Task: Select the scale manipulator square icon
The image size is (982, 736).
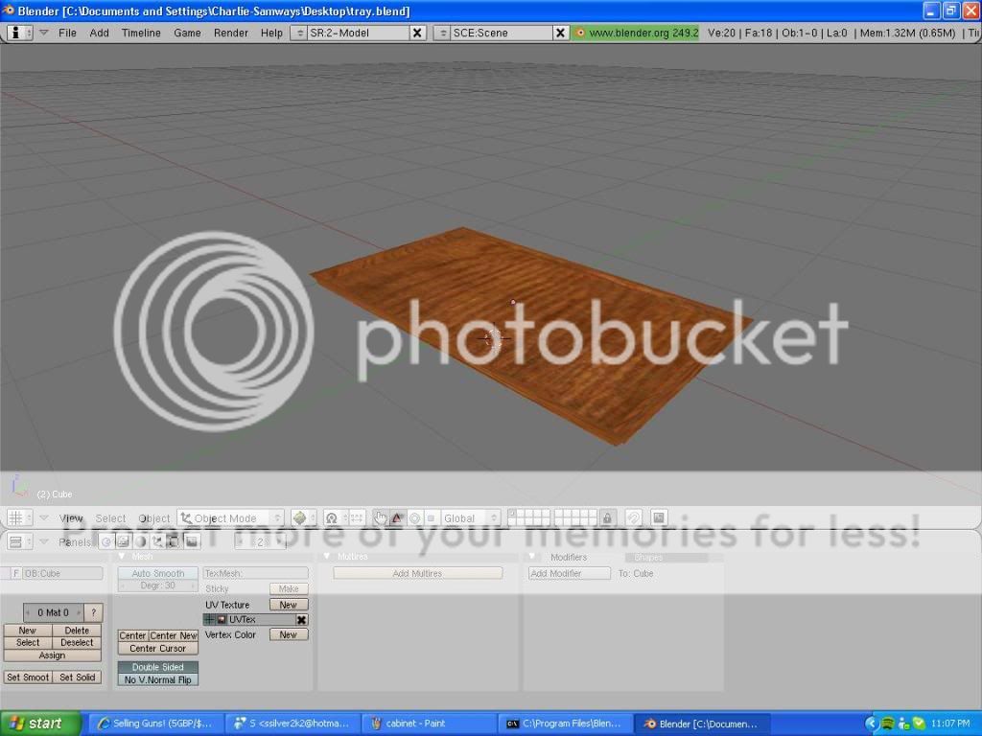Action: click(431, 518)
